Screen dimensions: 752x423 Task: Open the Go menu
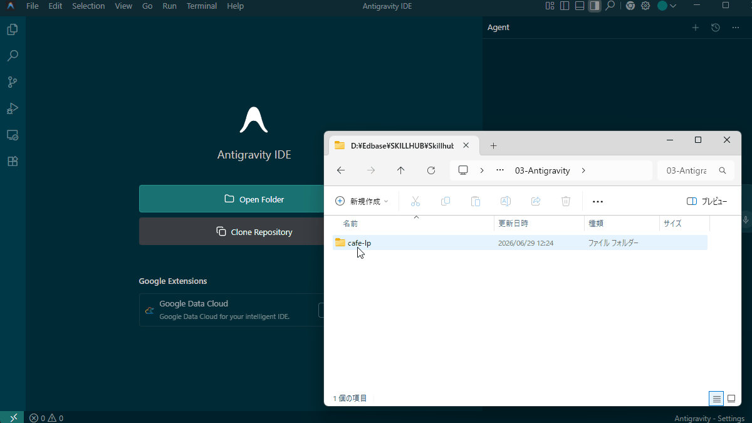147,6
